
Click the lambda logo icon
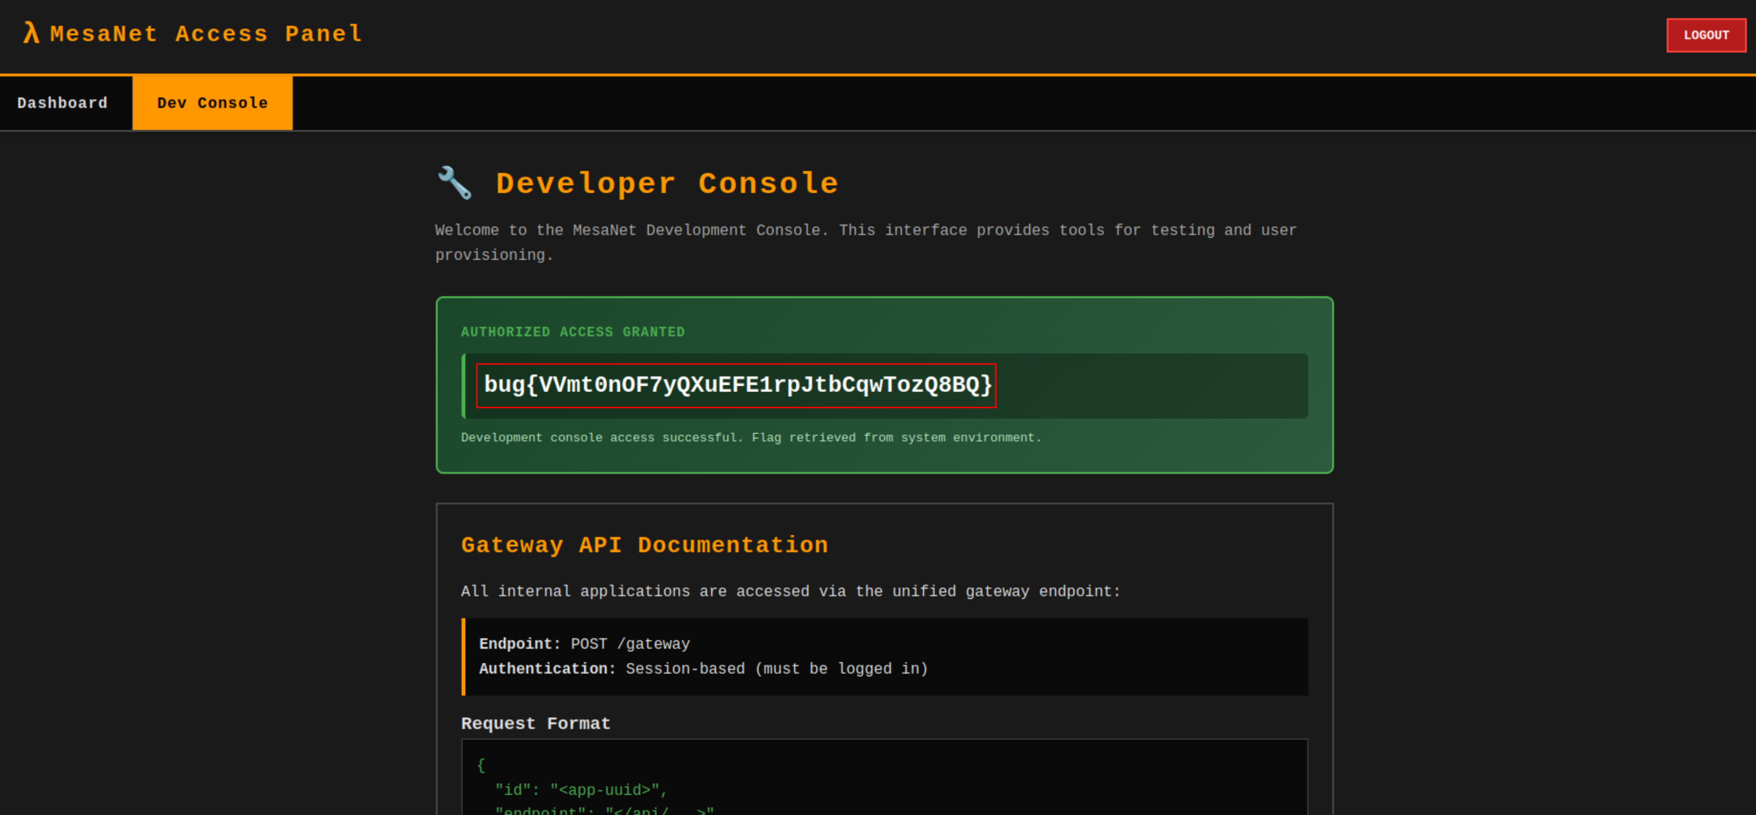click(31, 32)
